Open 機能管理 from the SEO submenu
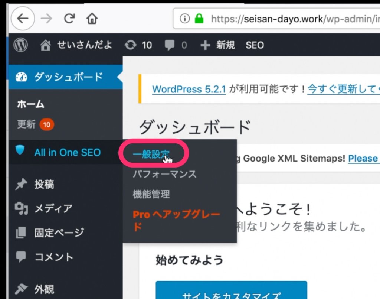The height and width of the screenshot is (299, 380). 151,194
